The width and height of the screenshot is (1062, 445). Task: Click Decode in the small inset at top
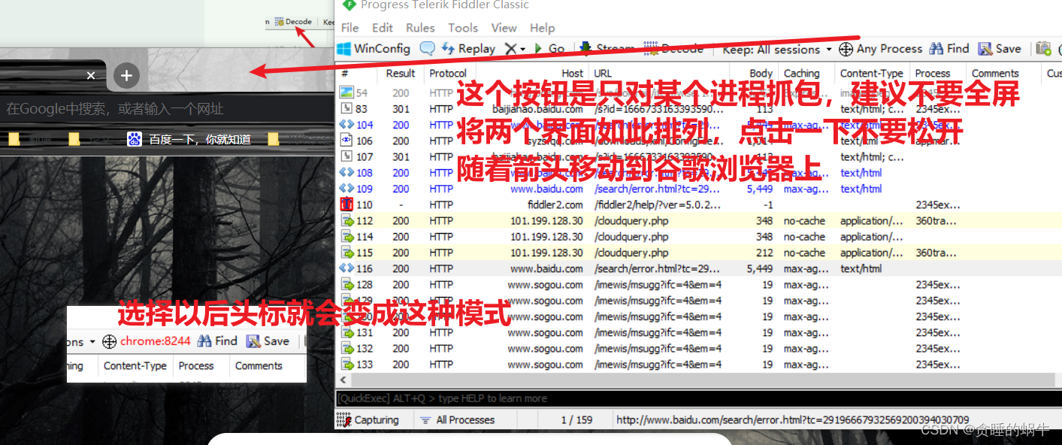tap(293, 22)
